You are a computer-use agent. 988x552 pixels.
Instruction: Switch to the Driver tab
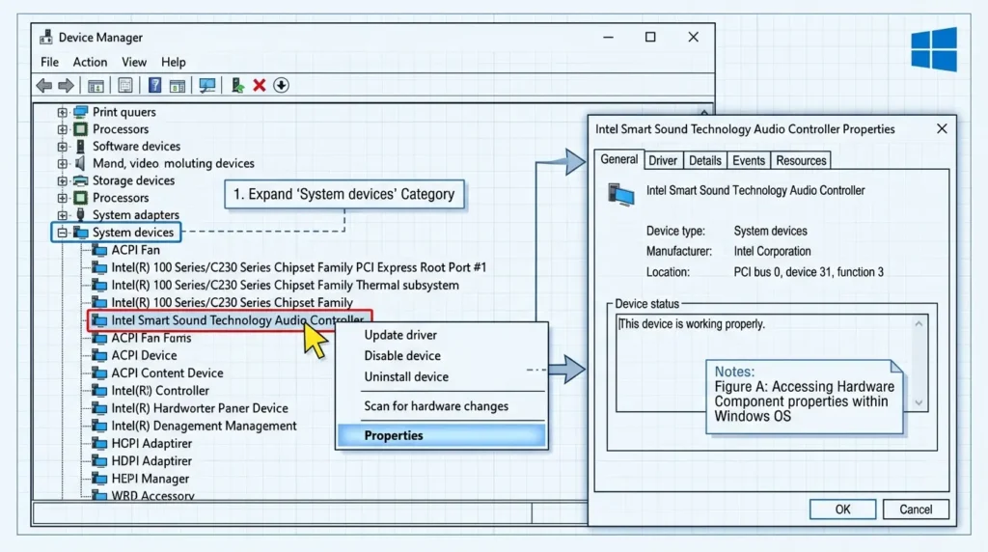point(663,161)
